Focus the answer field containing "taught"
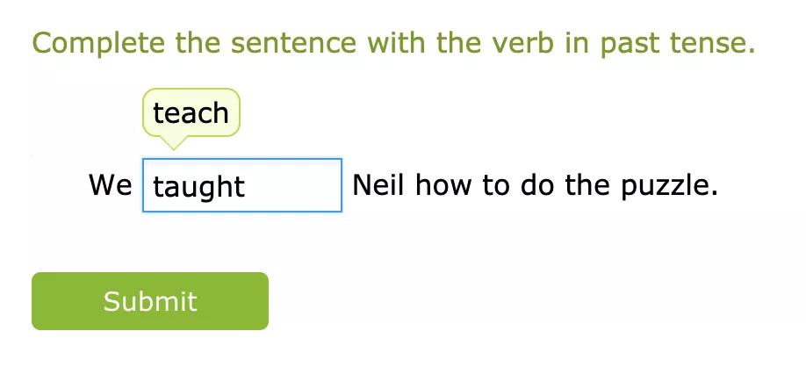This screenshot has height=367, width=806. 241,185
